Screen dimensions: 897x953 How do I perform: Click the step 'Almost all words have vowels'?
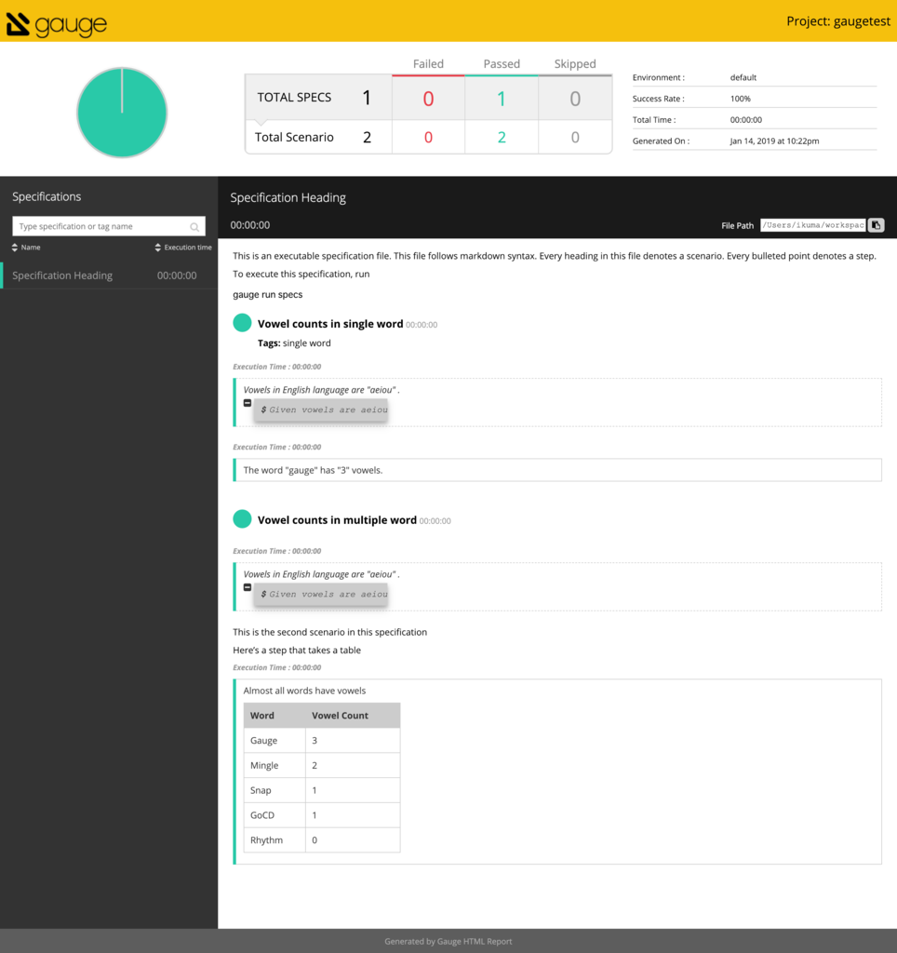point(304,691)
